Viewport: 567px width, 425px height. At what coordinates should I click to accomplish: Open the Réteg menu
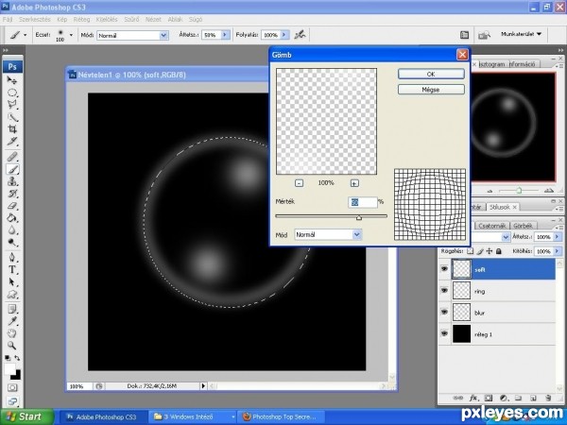pyautogui.click(x=81, y=20)
